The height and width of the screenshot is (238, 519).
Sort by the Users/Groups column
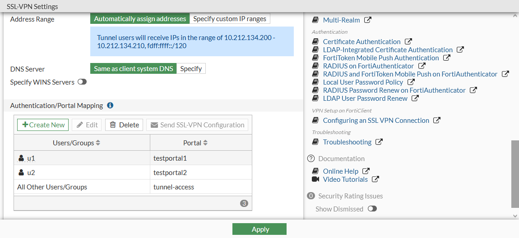(x=98, y=143)
